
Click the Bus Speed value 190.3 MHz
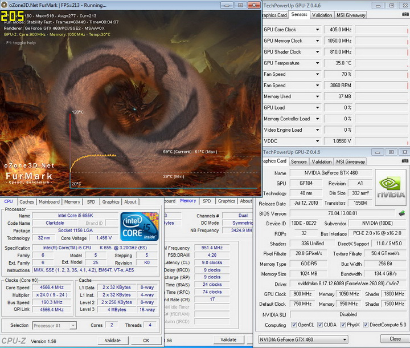point(52,302)
